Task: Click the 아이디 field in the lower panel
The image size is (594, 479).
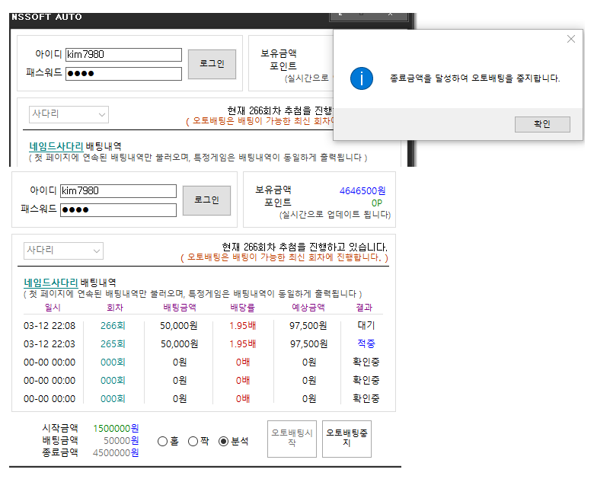Action: coord(118,190)
